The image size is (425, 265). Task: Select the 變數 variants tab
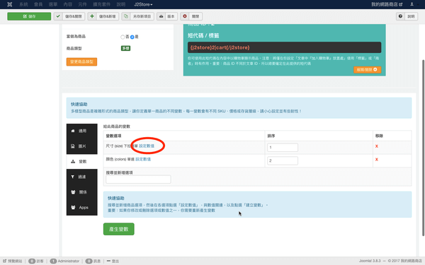click(x=82, y=161)
